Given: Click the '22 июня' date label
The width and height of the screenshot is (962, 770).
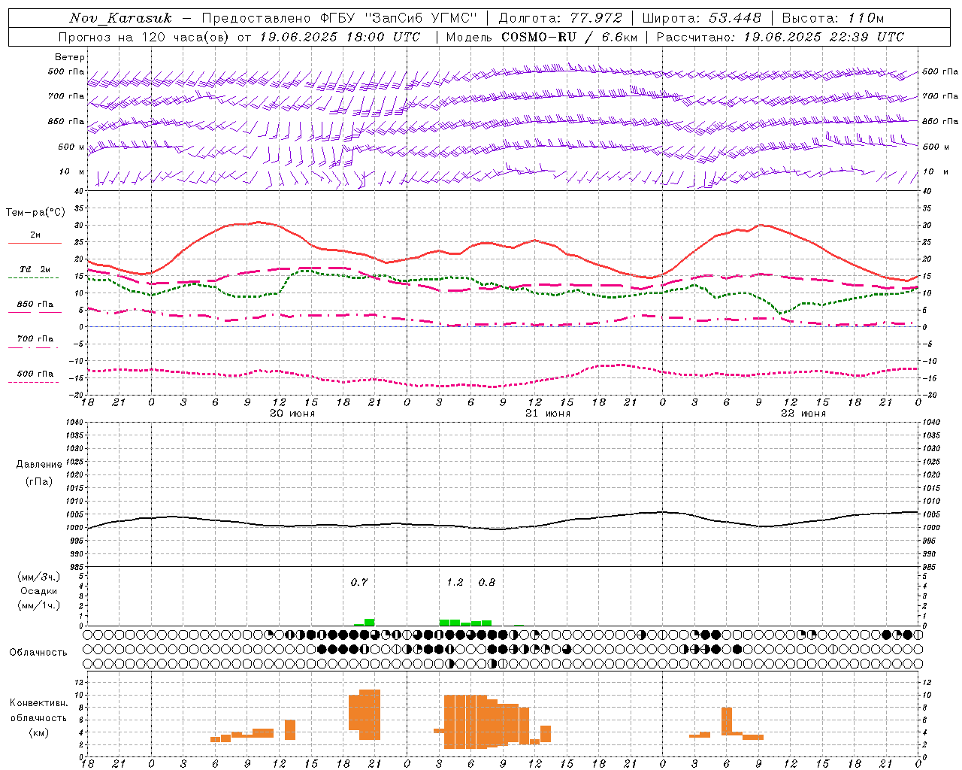Looking at the screenshot, I should tap(803, 413).
